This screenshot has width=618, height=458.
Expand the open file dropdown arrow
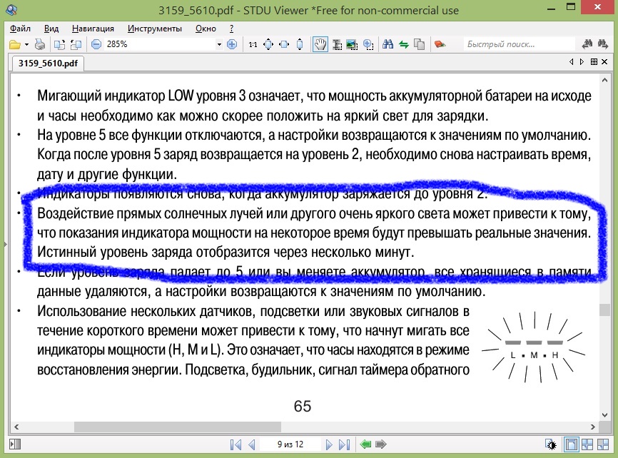click(26, 44)
